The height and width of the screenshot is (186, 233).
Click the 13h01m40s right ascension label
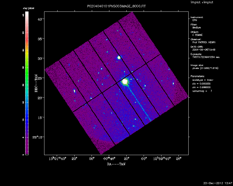57,159
